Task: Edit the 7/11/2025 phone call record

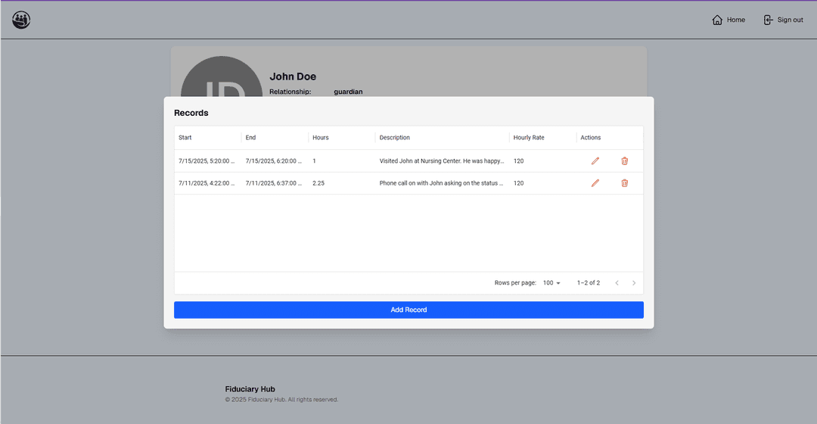Action: (595, 183)
